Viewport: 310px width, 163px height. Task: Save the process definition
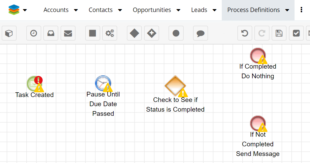[279, 33]
